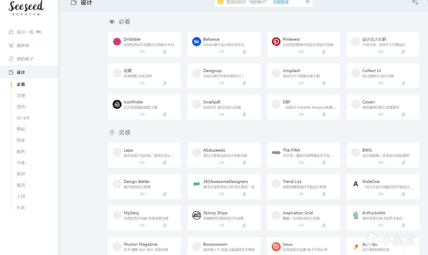Screen dimensions: 428x255
Task: Open the Trend List card title
Action: pos(292,181)
